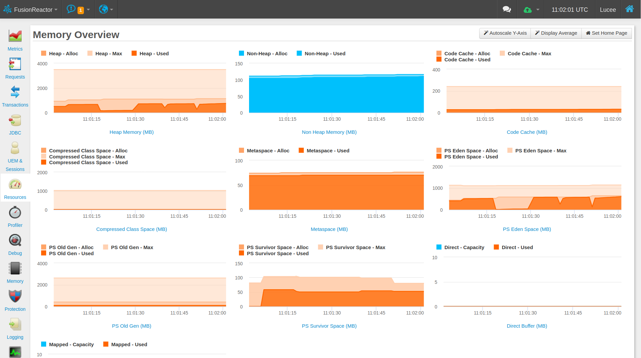This screenshot has height=358, width=641.
Task: Click the Lucee instance label
Action: coord(608,10)
